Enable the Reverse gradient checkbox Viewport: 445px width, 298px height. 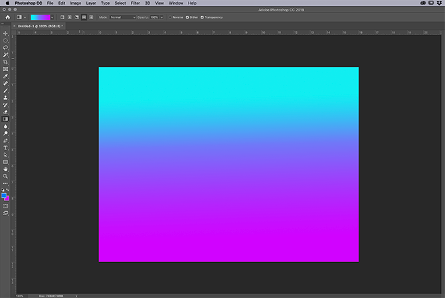pyautogui.click(x=170, y=17)
